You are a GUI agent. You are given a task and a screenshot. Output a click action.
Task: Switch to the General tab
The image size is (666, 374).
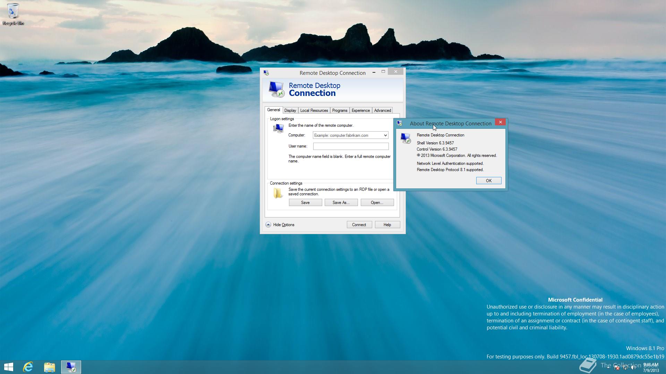pyautogui.click(x=273, y=110)
